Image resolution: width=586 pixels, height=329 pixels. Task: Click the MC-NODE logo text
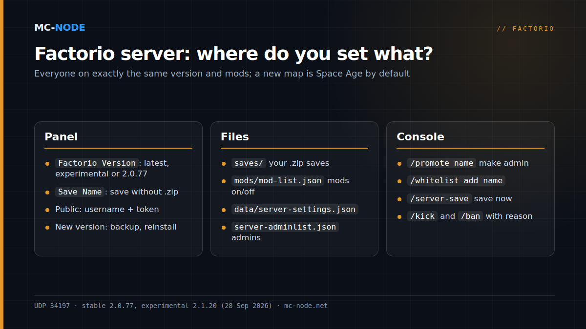coord(60,28)
